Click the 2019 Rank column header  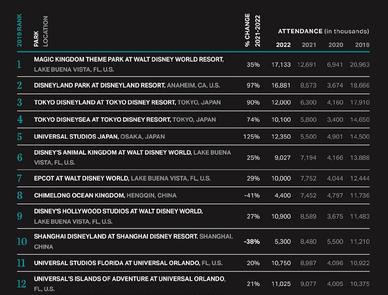[20, 32]
